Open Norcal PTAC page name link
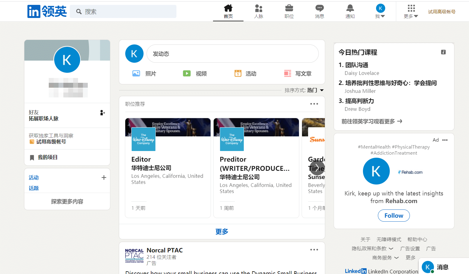This screenshot has width=469, height=274. click(x=165, y=250)
